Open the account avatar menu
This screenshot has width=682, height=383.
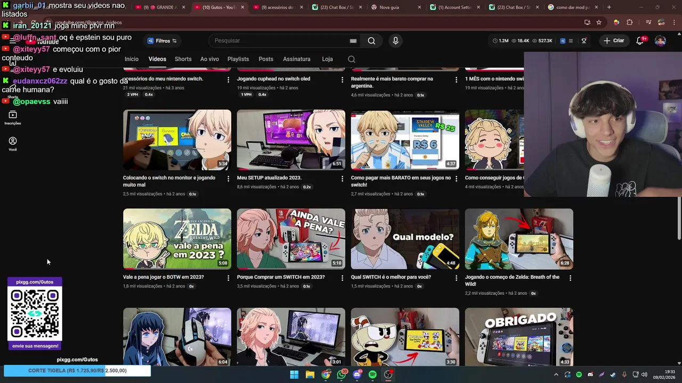point(660,41)
